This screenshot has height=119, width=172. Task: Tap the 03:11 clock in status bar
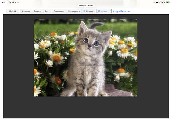click(5, 2)
